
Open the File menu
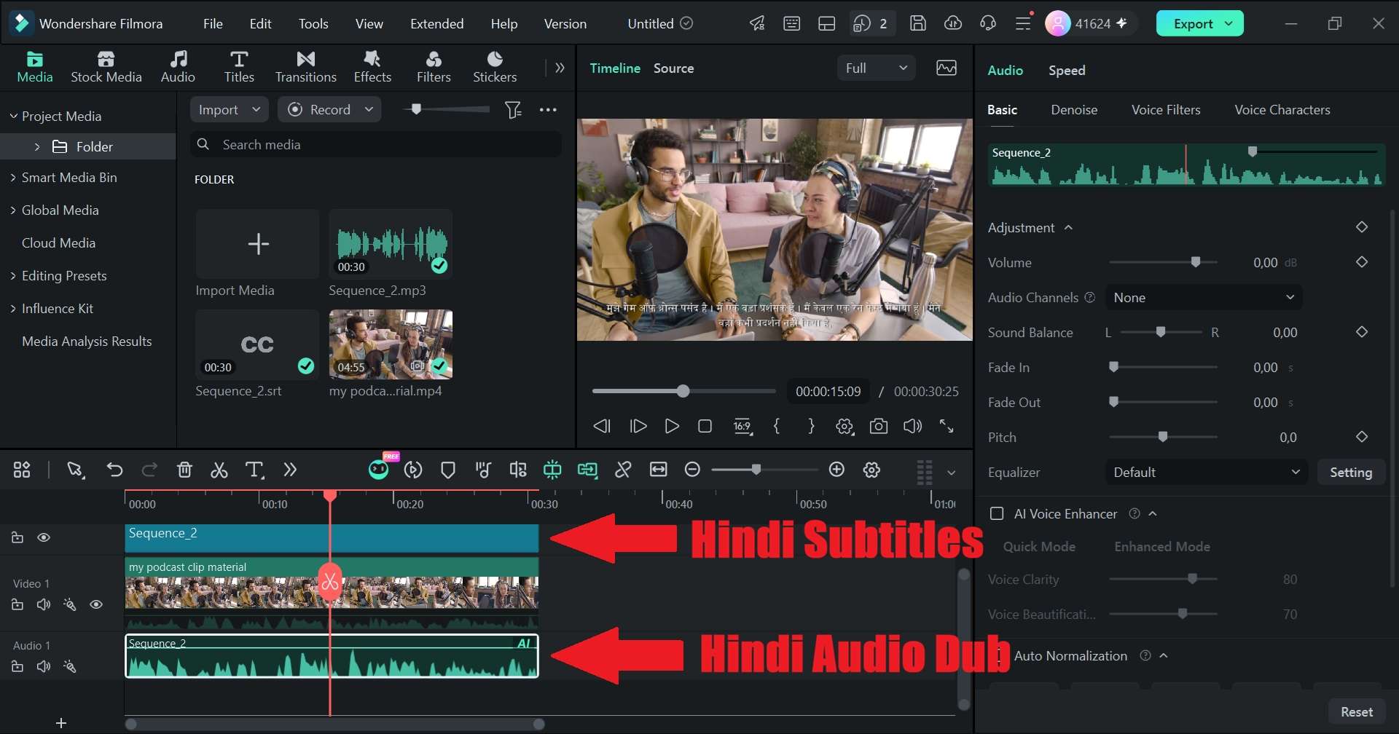[213, 23]
